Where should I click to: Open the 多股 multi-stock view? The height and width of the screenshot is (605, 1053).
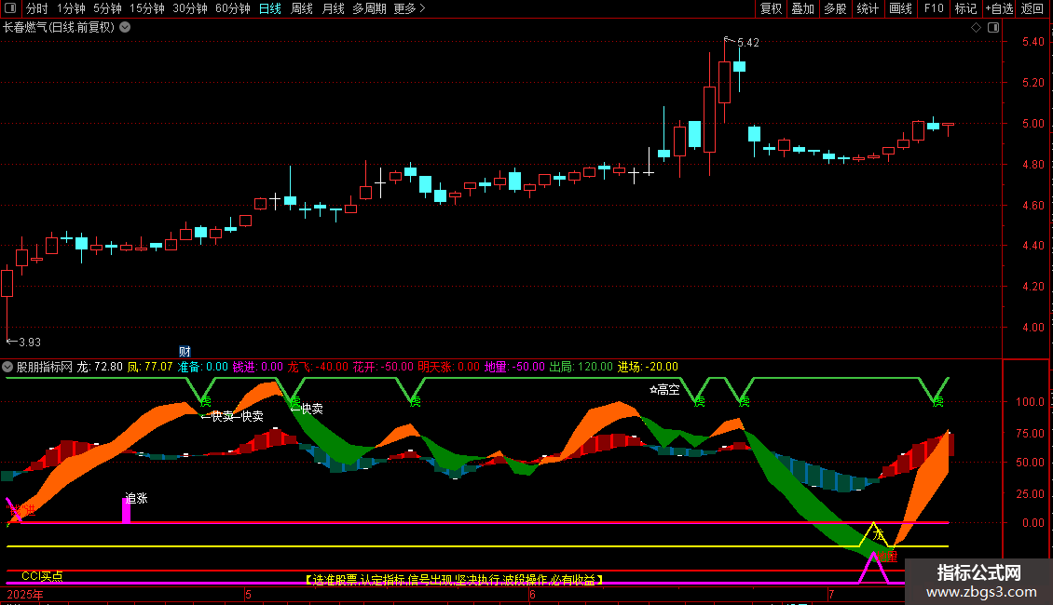tap(836, 8)
